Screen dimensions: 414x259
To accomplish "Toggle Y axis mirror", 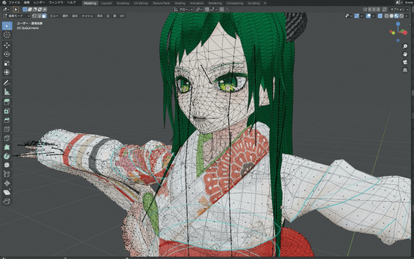I will (x=374, y=9).
